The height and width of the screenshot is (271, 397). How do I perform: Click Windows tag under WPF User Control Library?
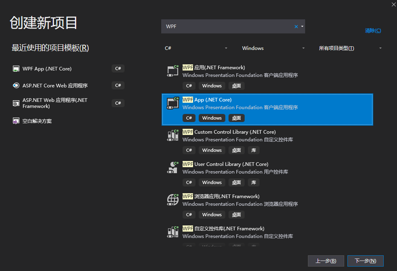coord(212,182)
